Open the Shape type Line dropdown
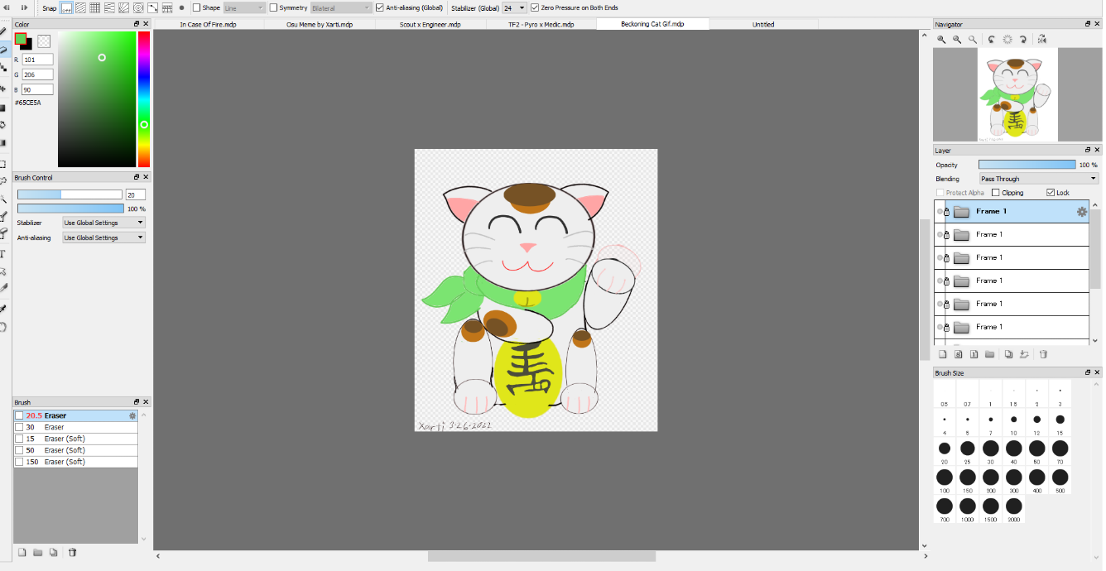Image resolution: width=1106 pixels, height=571 pixels. [244, 7]
